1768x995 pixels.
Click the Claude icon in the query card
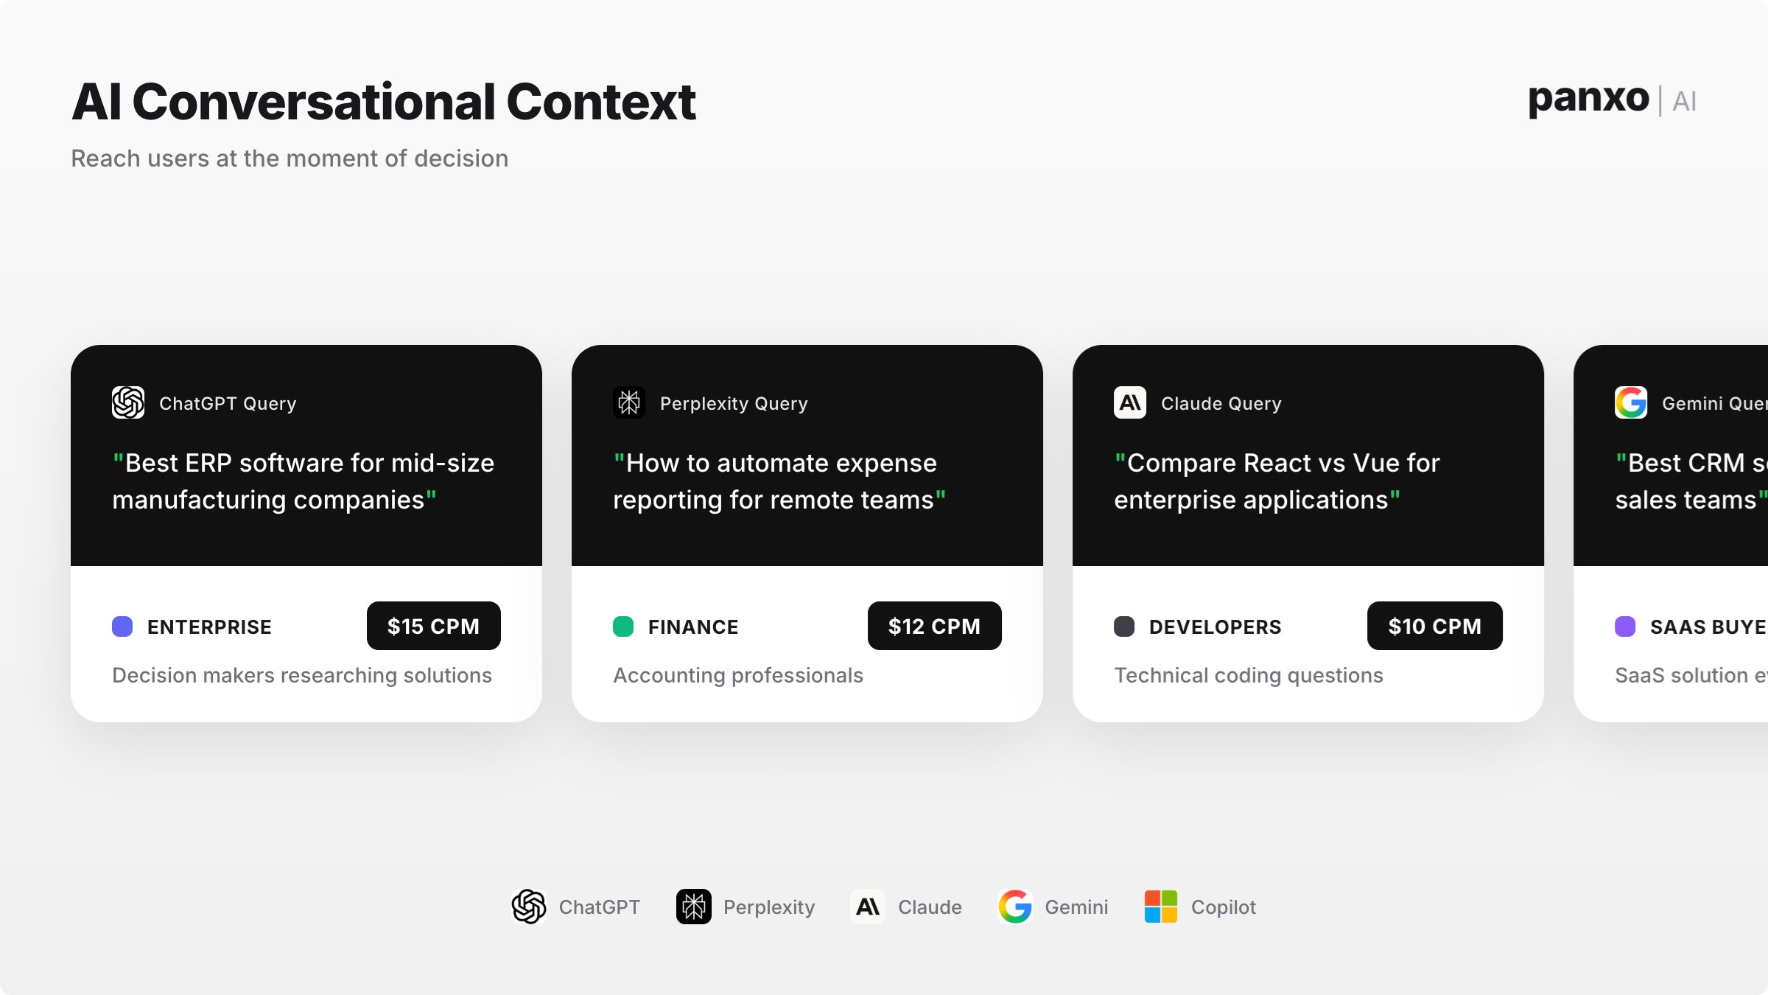pos(1130,402)
